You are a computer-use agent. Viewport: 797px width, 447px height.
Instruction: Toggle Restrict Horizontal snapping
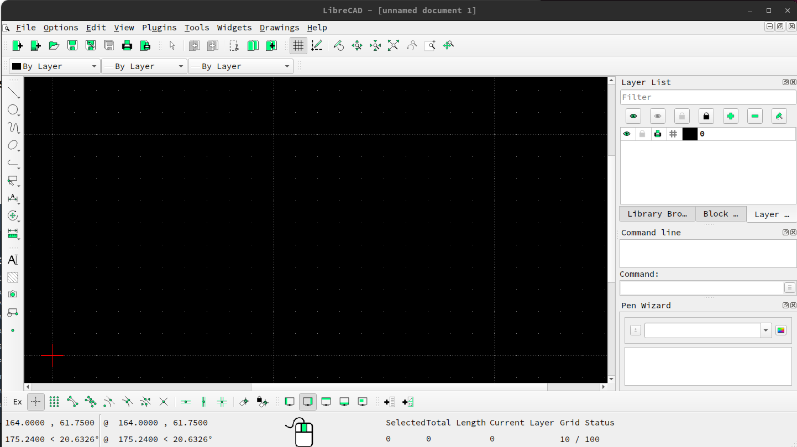click(186, 402)
